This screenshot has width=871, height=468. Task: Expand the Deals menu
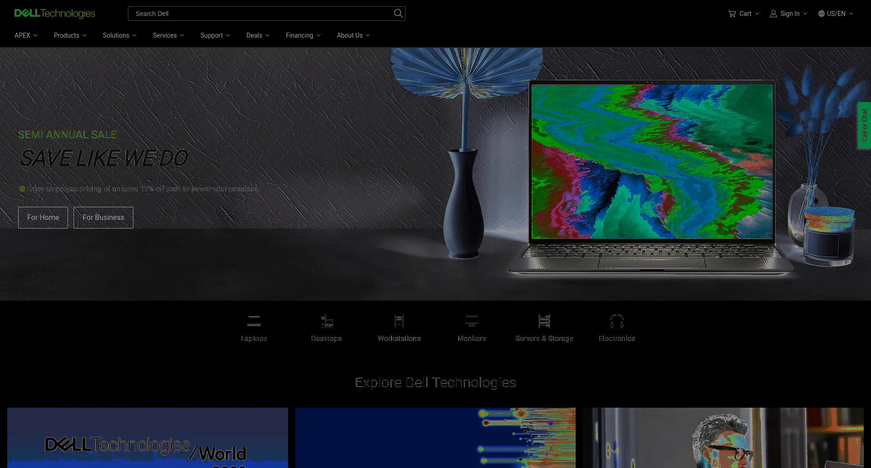coord(258,35)
